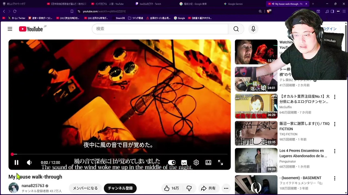Viewport: 348px width, 195px height.
Task: Switch player to theater mode
Action: 208,162
